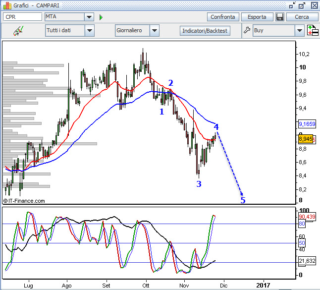The image size is (320, 290).
Task: Click the floppy disk save icon
Action: 280,17
